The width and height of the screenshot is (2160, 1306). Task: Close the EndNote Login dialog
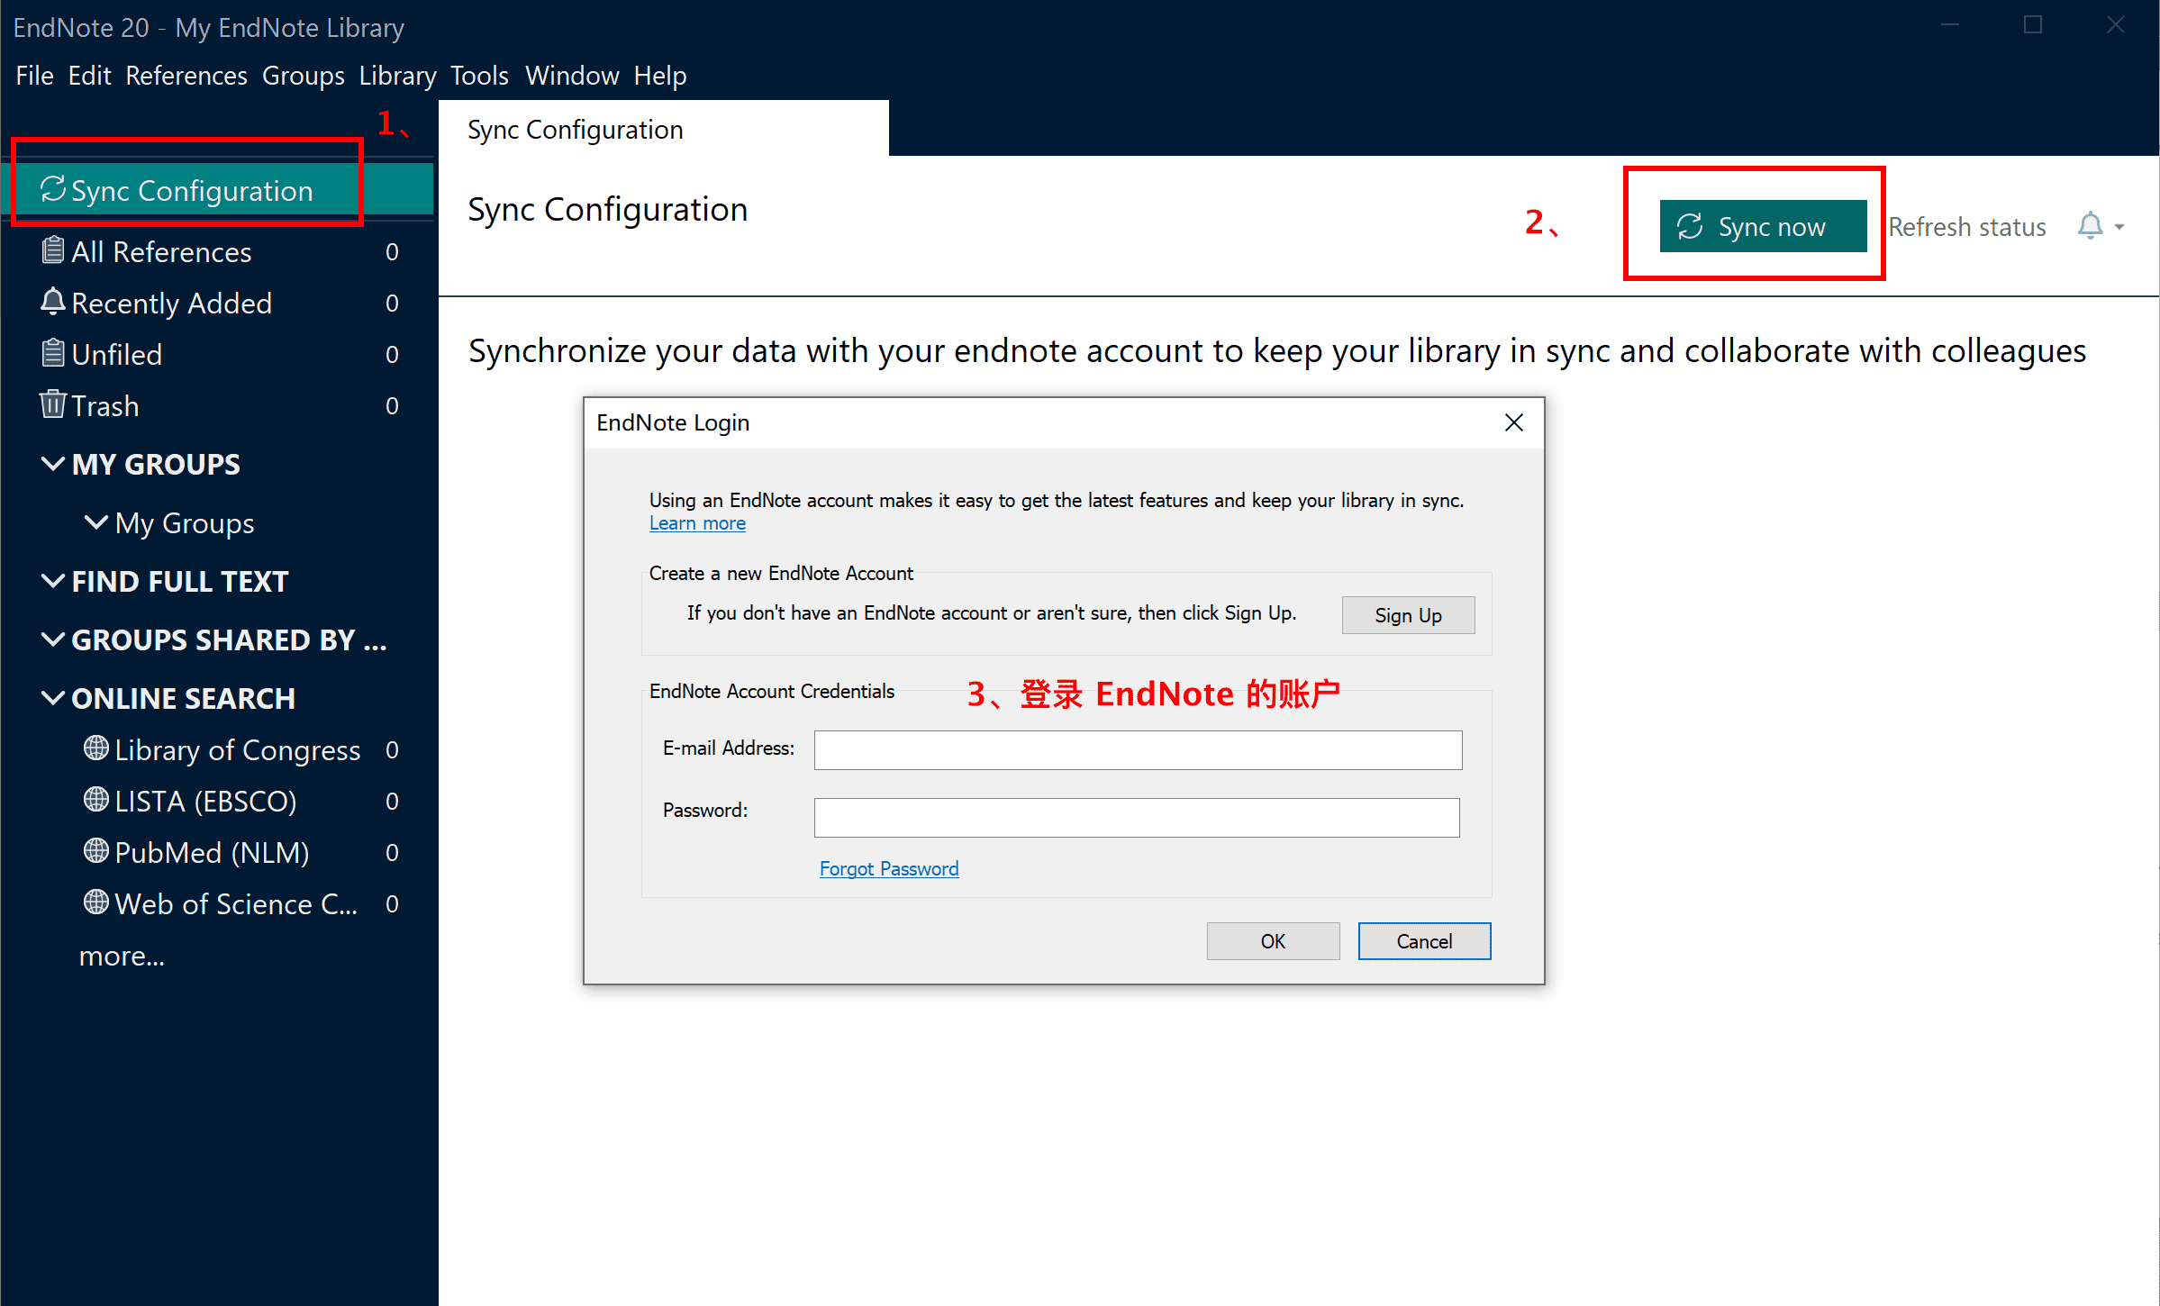click(1513, 422)
